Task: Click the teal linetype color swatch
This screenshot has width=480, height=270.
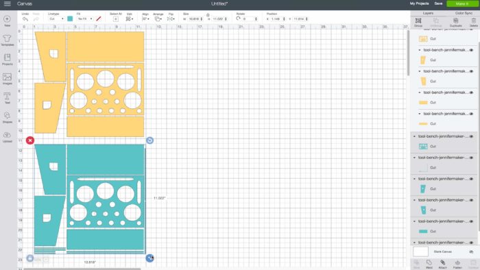Action: (70, 19)
